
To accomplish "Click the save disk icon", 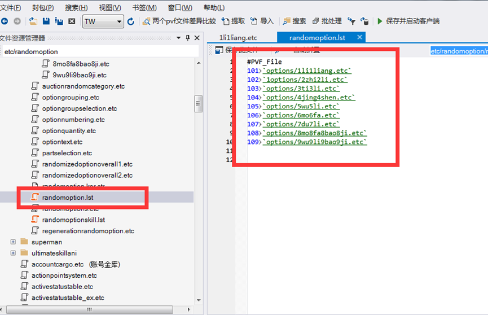I will tap(46, 21).
